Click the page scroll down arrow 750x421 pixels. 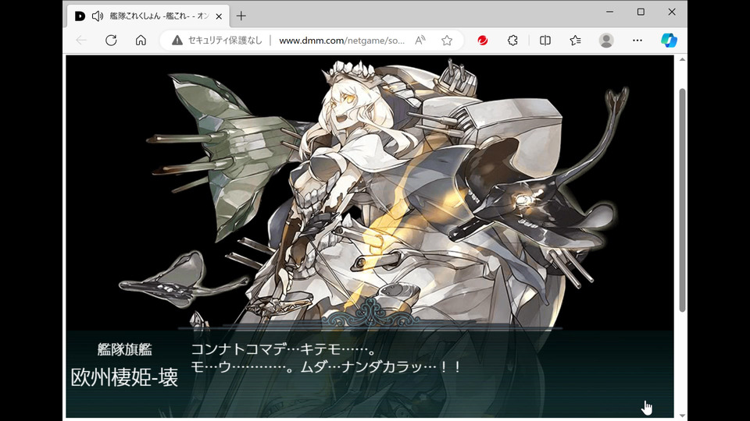682,416
